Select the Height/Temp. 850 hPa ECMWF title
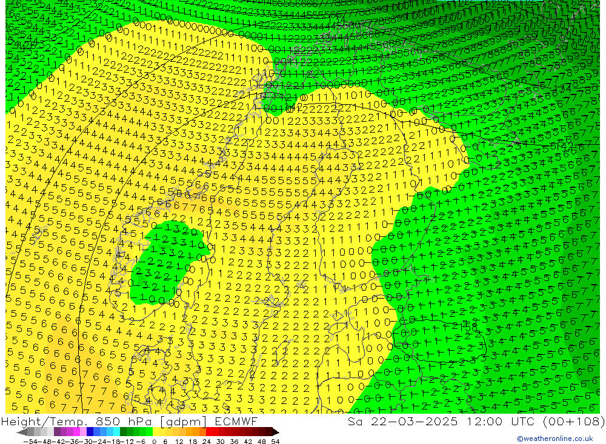The image size is (606, 444). point(129,421)
